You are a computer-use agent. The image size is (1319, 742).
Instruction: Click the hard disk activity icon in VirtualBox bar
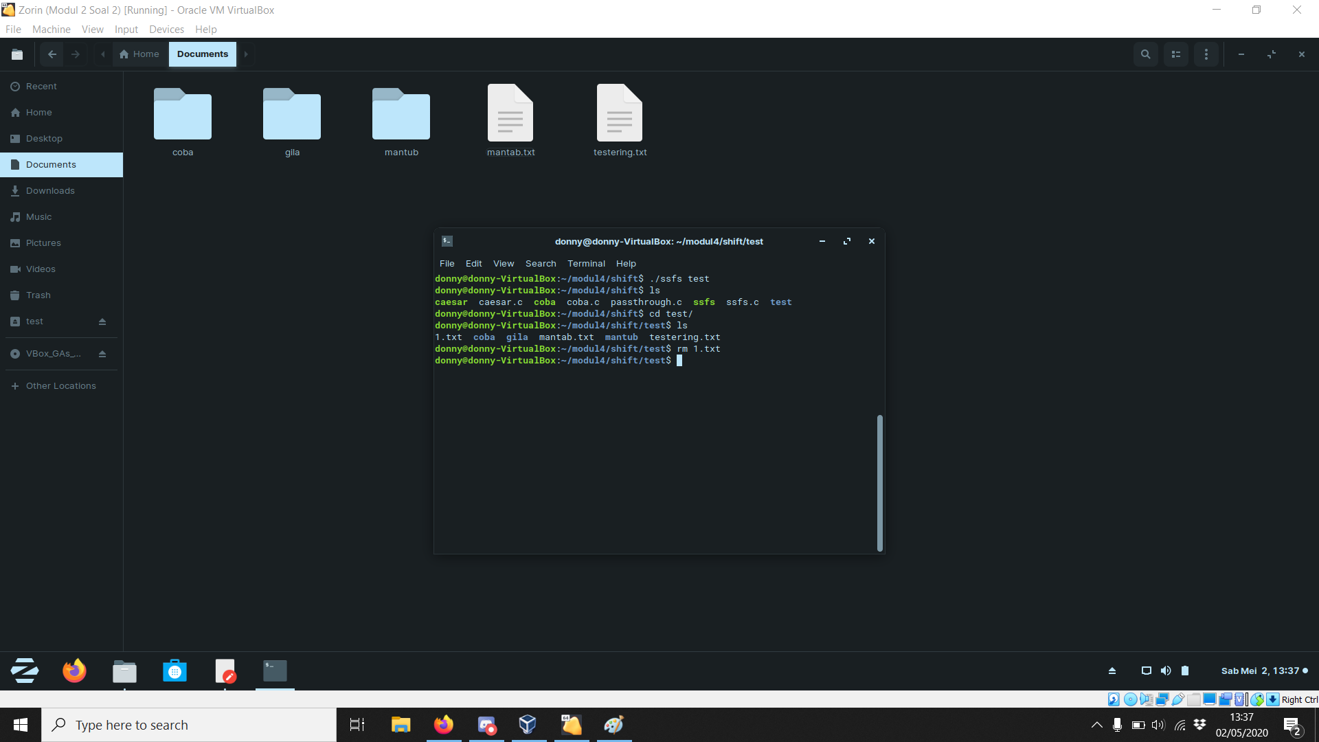[1113, 699]
